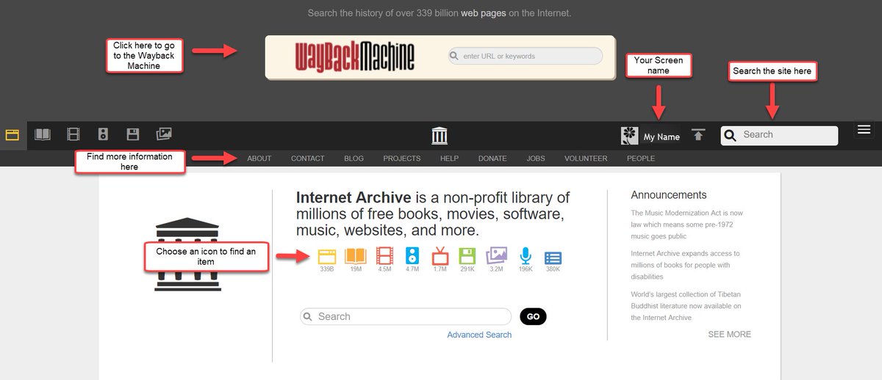Focus the Wayback URL or keywords field
Viewport: 882px width, 380px height.
click(526, 56)
